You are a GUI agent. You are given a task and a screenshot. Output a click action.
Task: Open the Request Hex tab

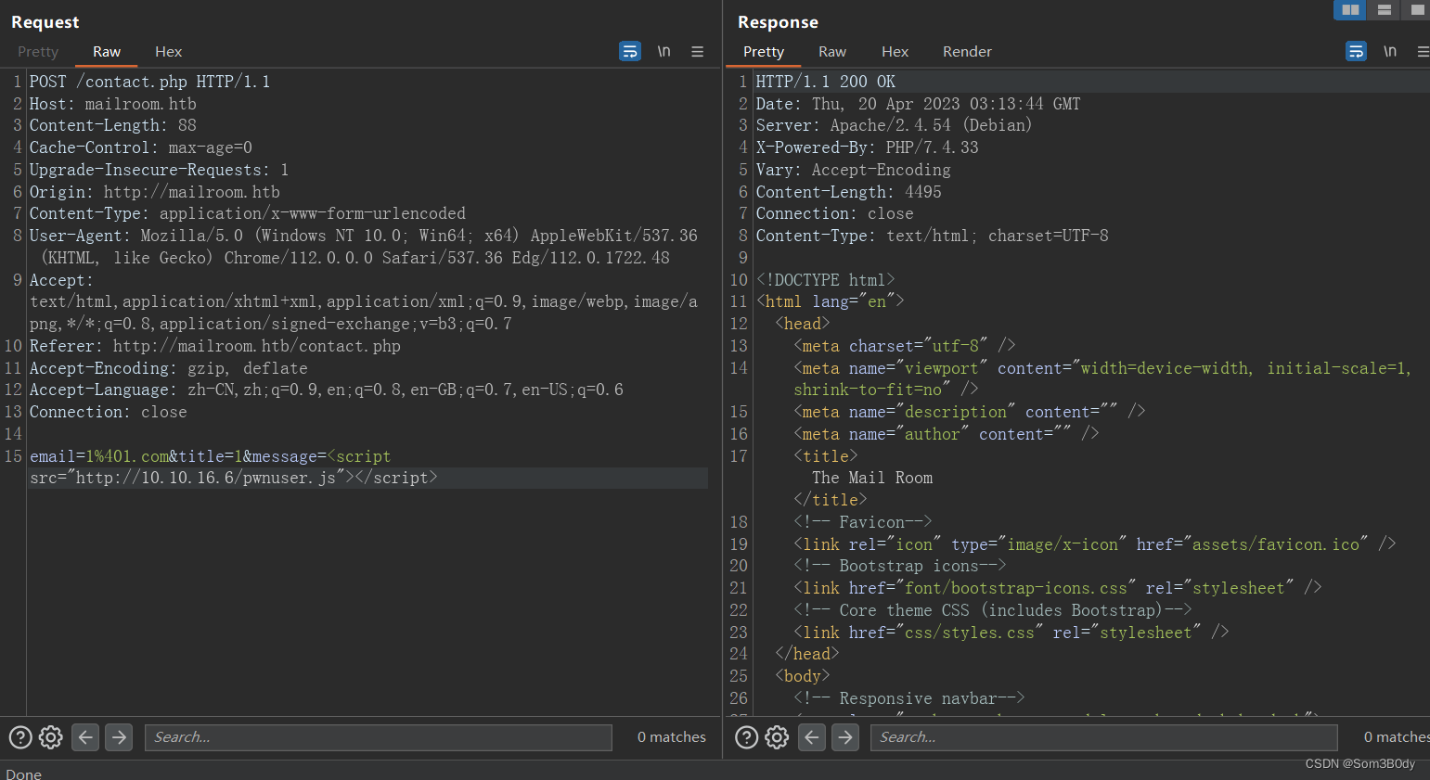pos(168,52)
